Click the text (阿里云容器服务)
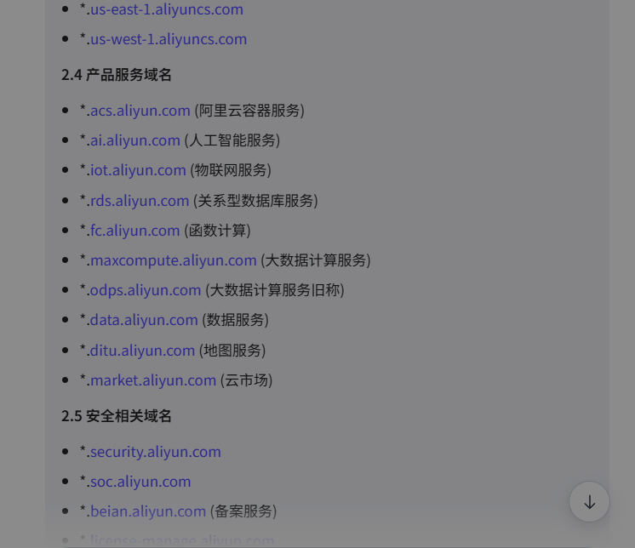 click(249, 111)
